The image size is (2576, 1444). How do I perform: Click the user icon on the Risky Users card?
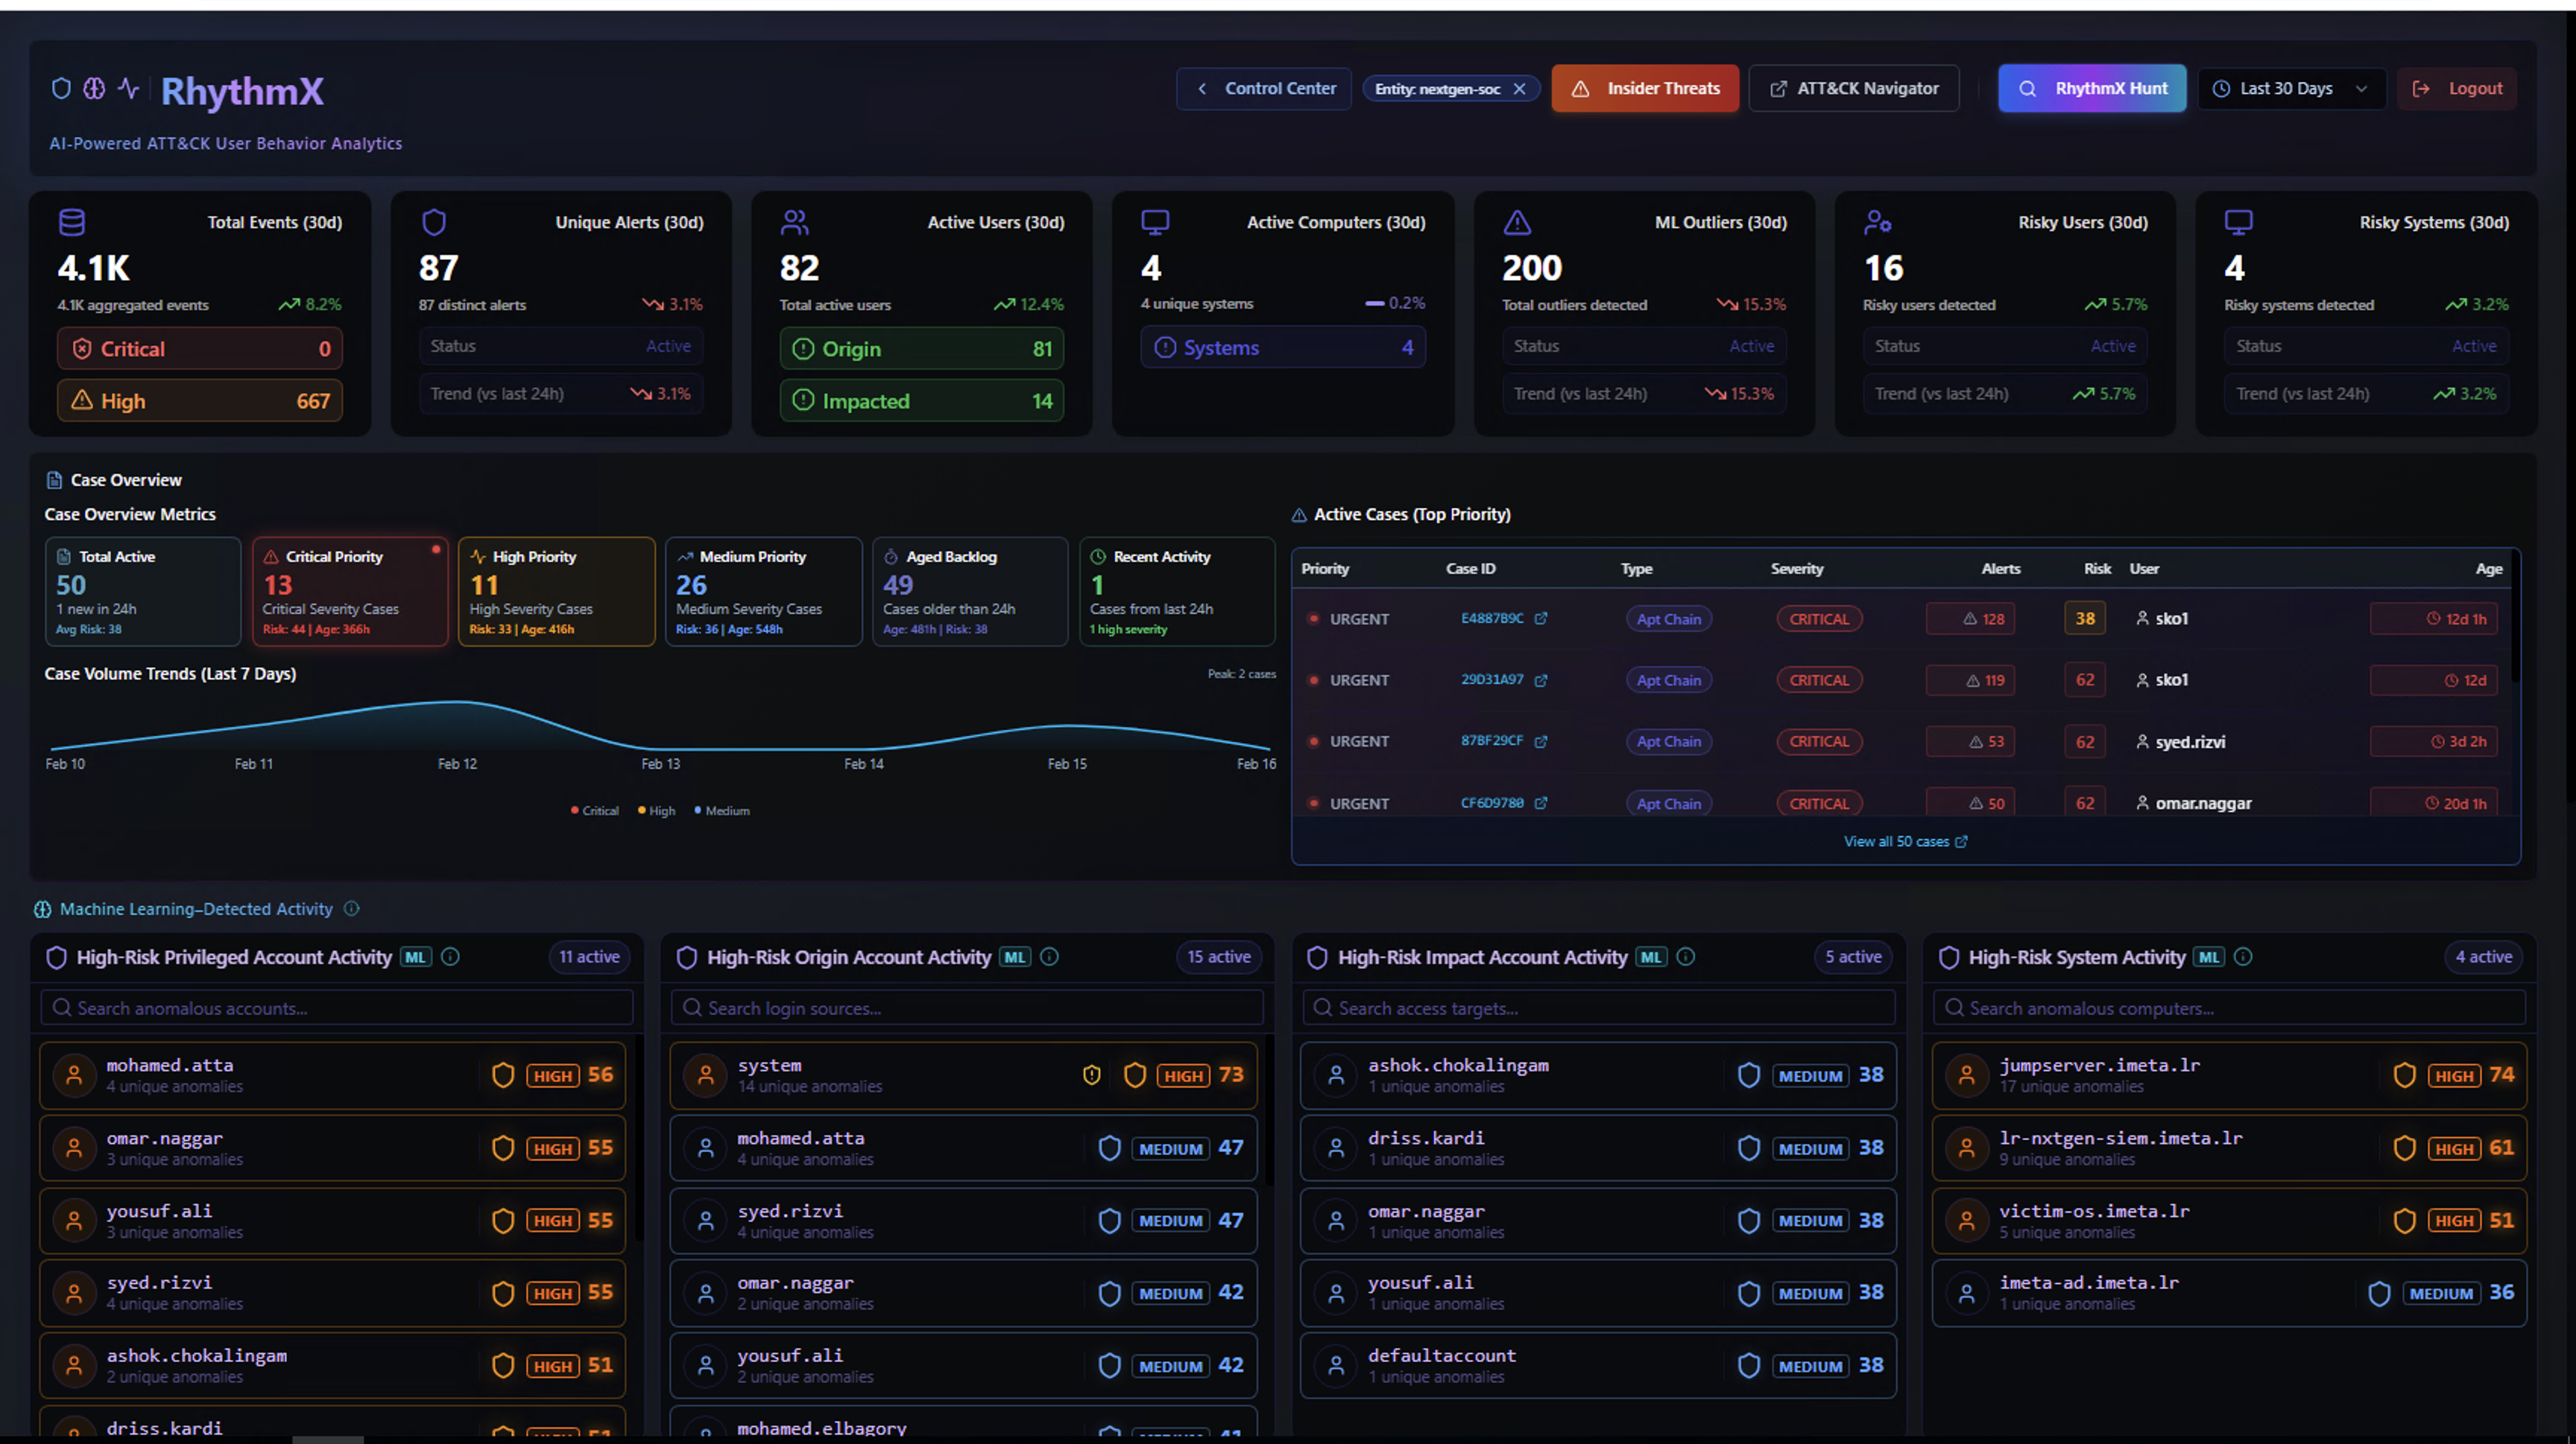(x=1878, y=222)
